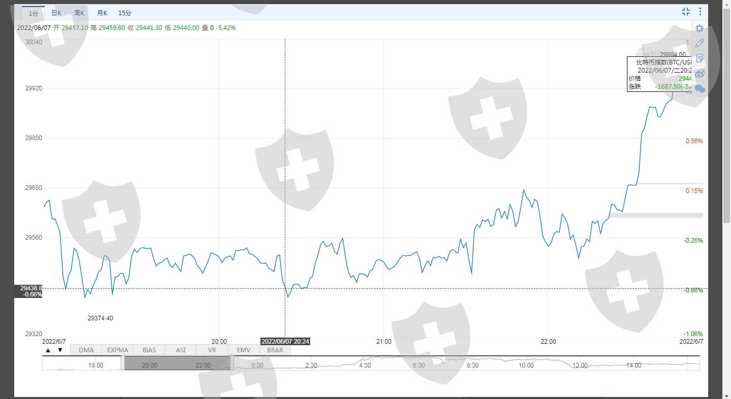Open the three-dot more options menu

coord(701,12)
